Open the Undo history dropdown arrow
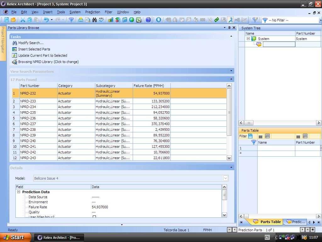The height and width of the screenshot is (242, 322). (x=52, y=20)
